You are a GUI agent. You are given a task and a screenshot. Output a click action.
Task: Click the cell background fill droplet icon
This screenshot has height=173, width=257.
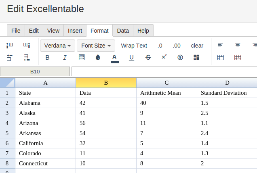(98, 58)
